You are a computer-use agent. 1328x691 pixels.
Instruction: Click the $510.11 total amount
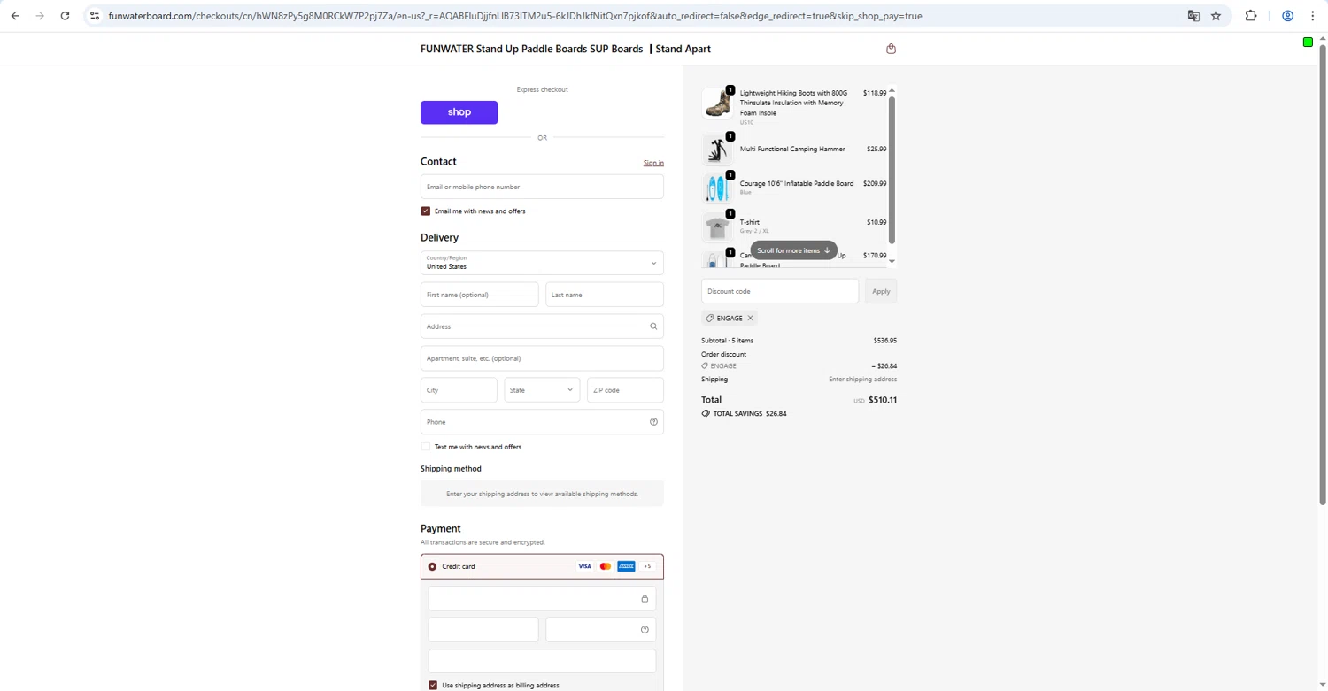(x=883, y=400)
